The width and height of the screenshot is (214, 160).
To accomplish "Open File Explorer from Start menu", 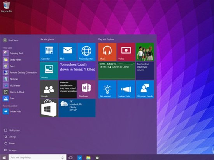I will coord(12,130).
